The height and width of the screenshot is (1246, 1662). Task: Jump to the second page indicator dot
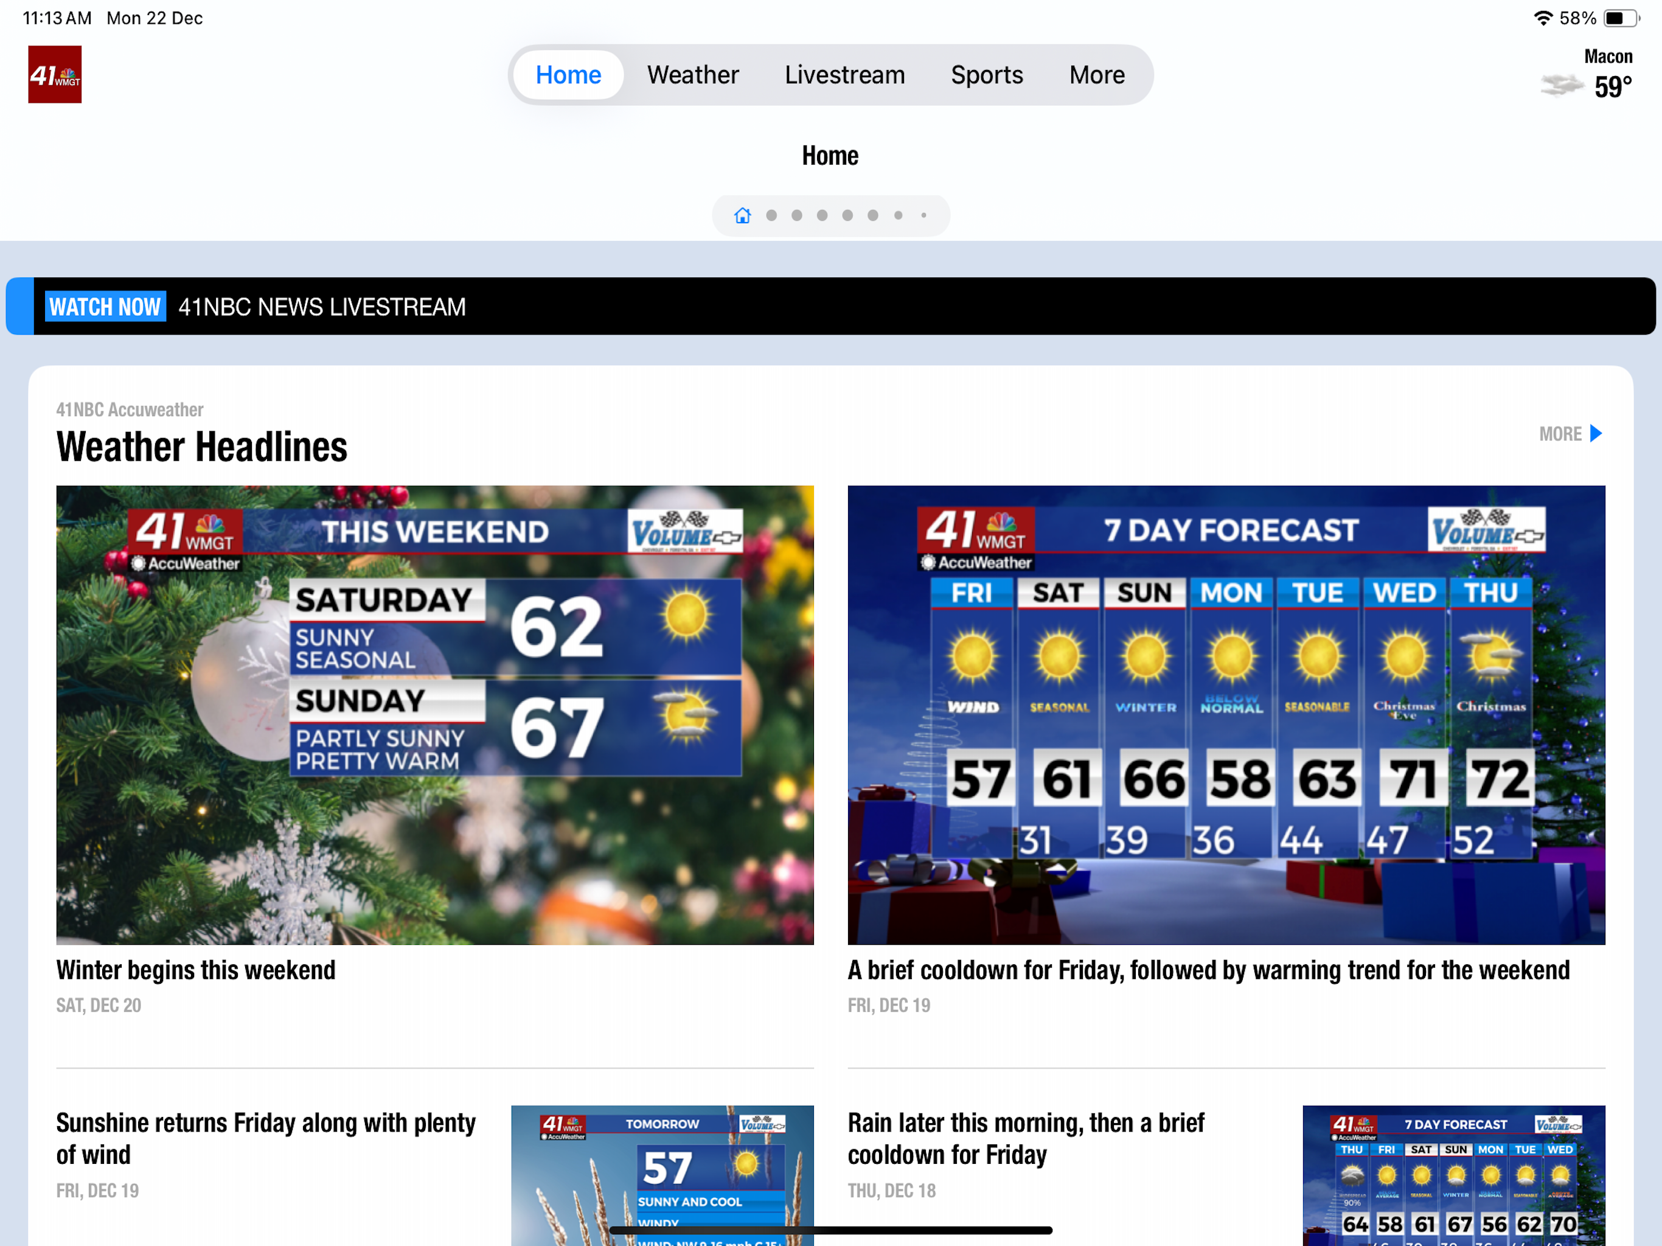pyautogui.click(x=796, y=216)
